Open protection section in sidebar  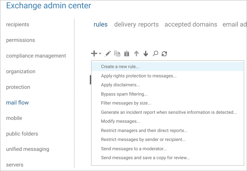coord(18,87)
